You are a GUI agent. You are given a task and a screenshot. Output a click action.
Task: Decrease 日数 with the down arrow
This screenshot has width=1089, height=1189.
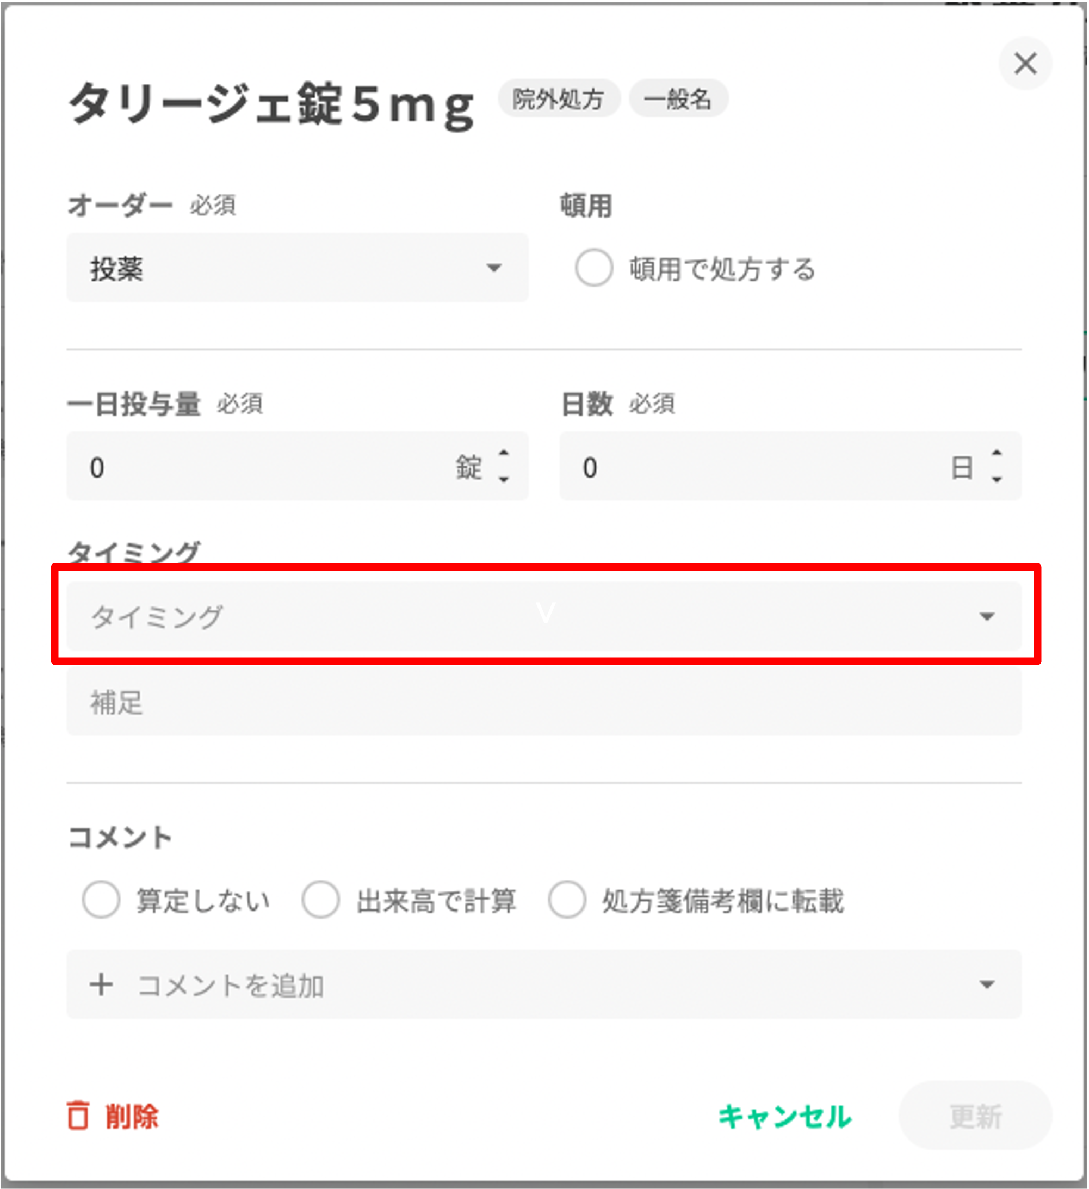click(x=997, y=480)
